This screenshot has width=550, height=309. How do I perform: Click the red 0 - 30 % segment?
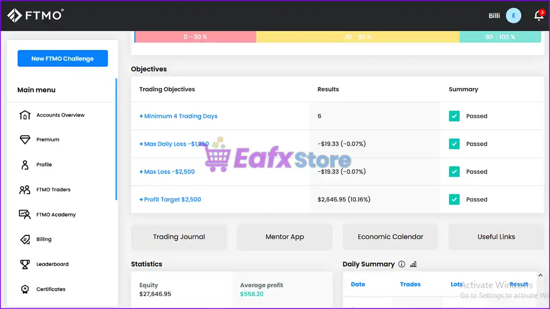point(196,37)
